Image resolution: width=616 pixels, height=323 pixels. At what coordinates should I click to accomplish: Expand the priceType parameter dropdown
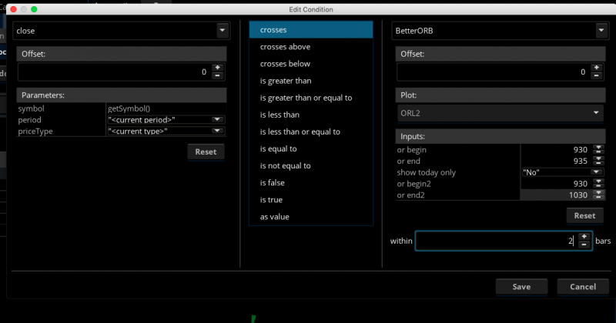tap(217, 131)
